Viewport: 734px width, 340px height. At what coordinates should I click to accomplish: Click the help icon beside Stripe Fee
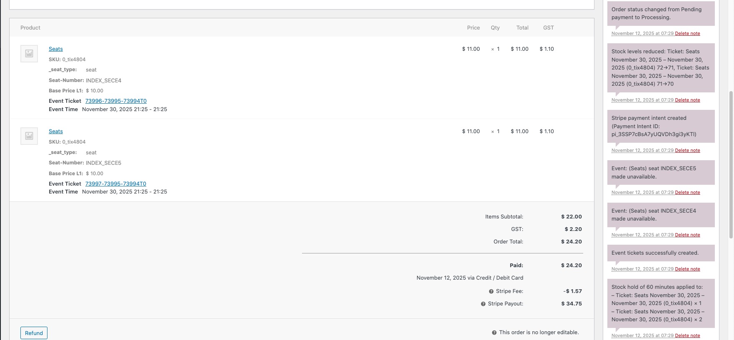coord(491,291)
